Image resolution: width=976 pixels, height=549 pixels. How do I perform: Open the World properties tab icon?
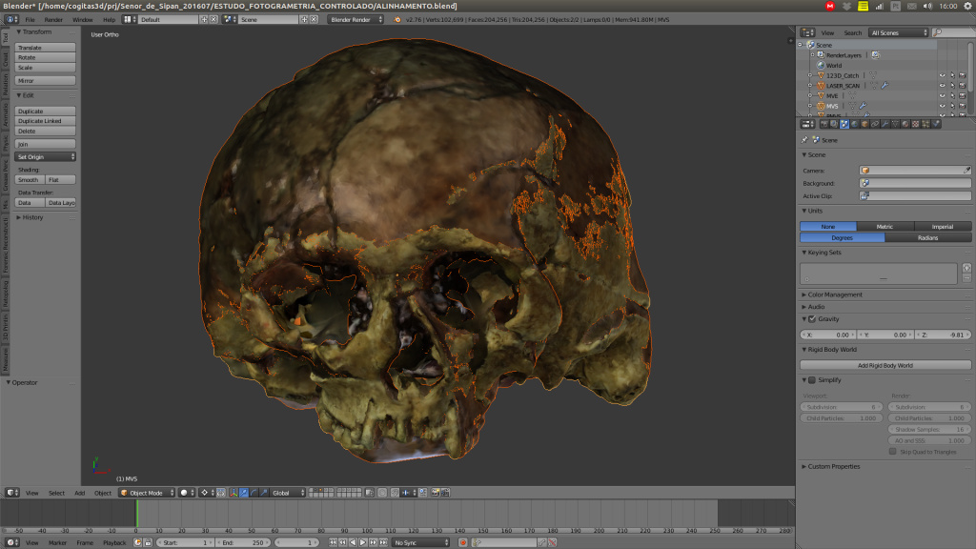pyautogui.click(x=855, y=124)
